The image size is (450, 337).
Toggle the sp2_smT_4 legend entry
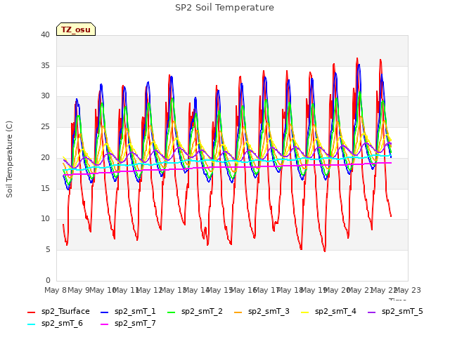pos(328,312)
